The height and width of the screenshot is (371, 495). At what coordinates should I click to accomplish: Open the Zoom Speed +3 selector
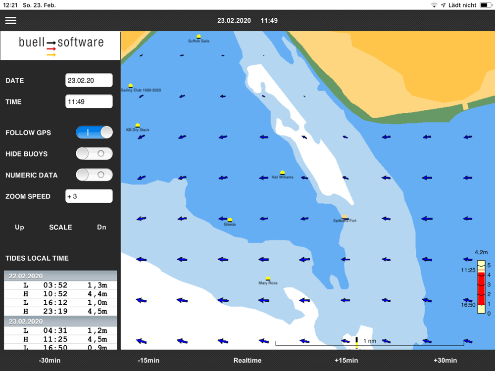point(89,196)
